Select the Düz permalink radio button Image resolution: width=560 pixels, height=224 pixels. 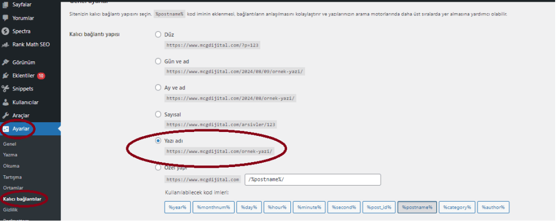[159, 35]
